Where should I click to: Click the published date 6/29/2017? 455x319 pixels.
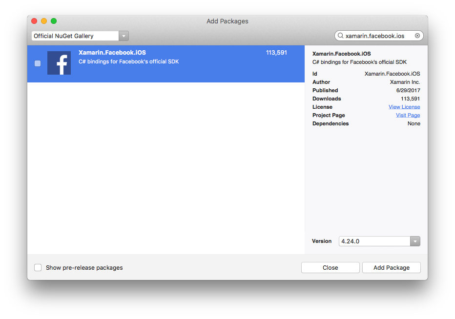pos(408,90)
